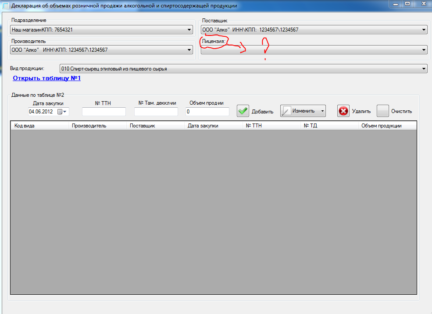432x314 pixels.
Task: Click № ТТН column header in table
Action: (271, 126)
